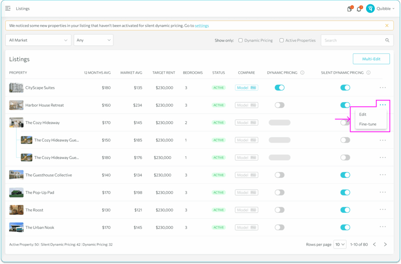Open more options for The Pop-Up Pad
The image size is (401, 264).
pyautogui.click(x=383, y=192)
